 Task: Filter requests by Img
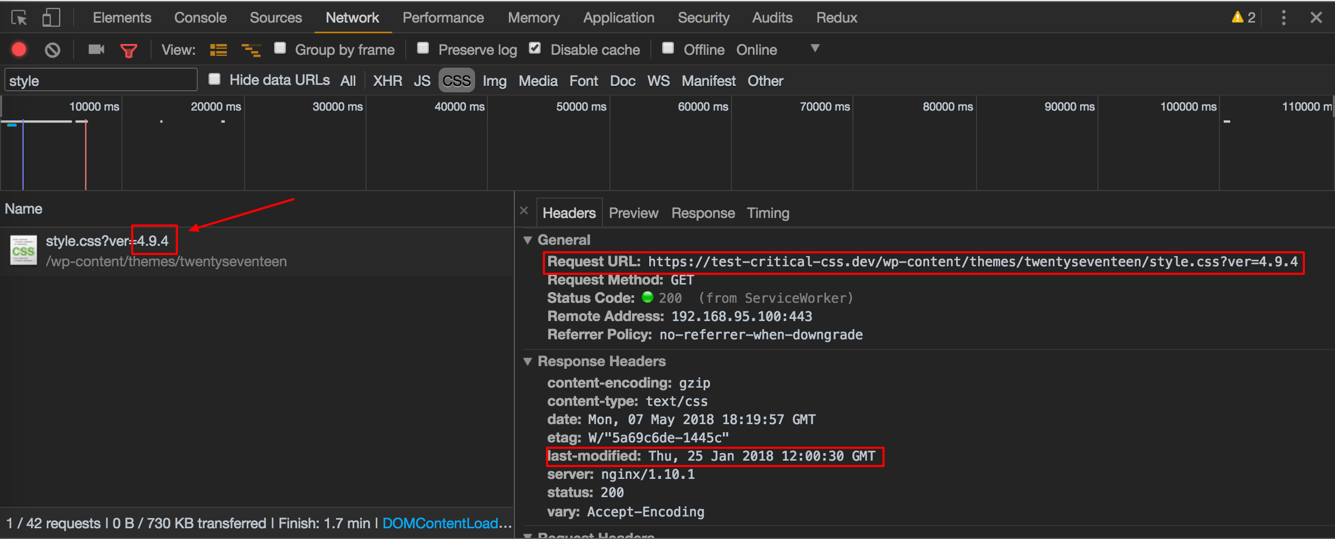coord(494,81)
